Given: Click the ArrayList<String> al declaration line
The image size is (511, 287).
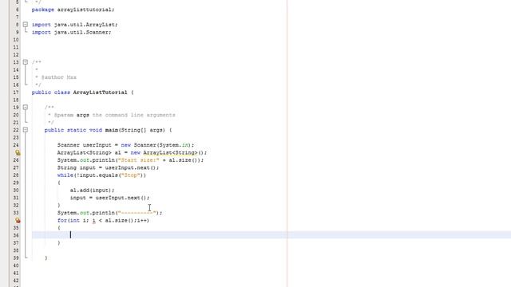Looking at the screenshot, I should coord(132,152).
